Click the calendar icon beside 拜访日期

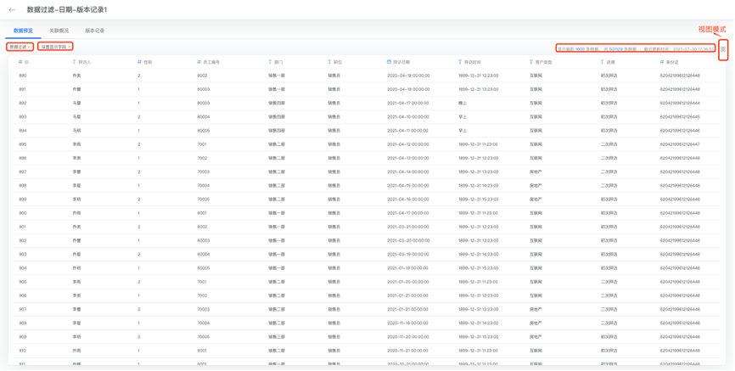[389, 62]
